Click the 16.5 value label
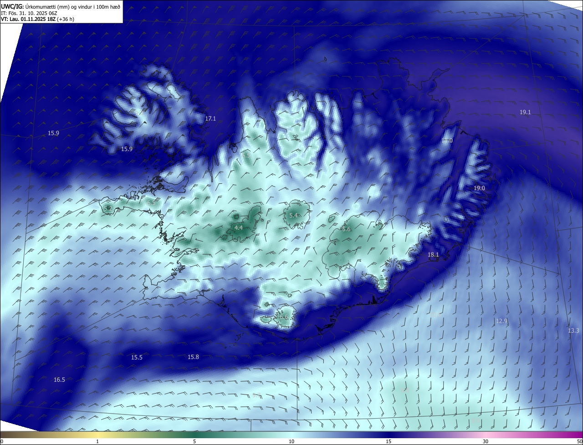 pos(59,379)
